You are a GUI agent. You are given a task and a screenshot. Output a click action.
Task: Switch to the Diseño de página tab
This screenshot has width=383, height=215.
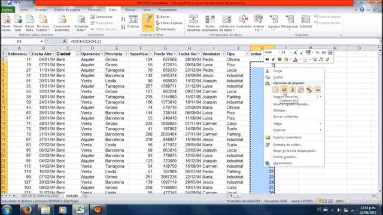point(67,10)
